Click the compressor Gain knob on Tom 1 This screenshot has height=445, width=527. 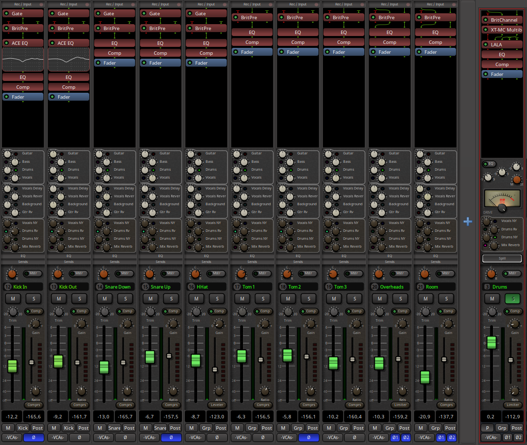coord(265,324)
